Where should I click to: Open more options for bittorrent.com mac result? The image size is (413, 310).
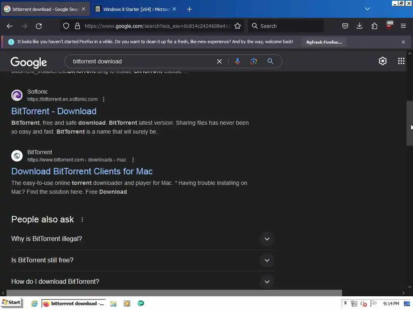pyautogui.click(x=133, y=160)
